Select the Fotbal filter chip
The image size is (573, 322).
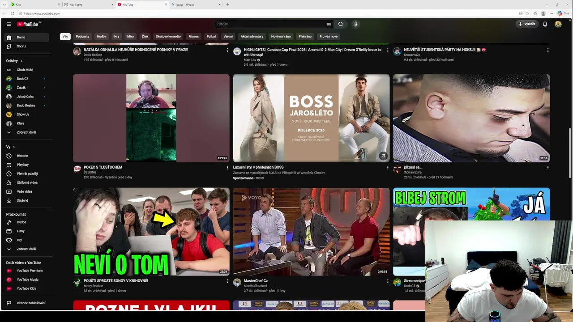pyautogui.click(x=211, y=37)
